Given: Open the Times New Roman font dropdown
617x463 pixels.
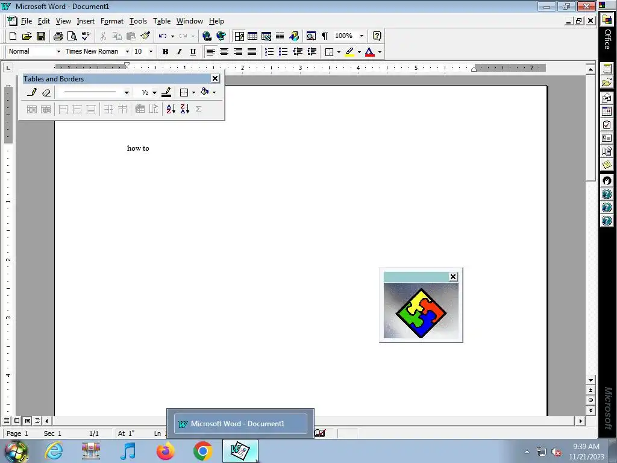Looking at the screenshot, I should pyautogui.click(x=127, y=52).
